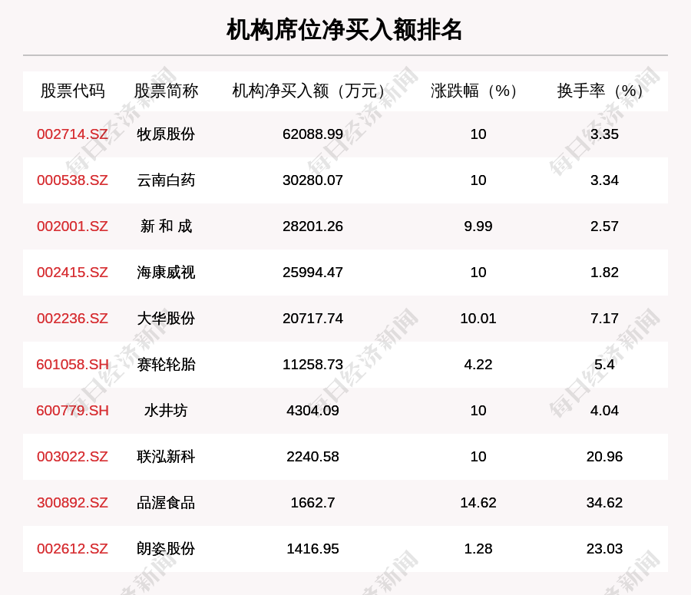Click the turnover rate 5.4
The height and width of the screenshot is (595, 691).
[605, 365]
